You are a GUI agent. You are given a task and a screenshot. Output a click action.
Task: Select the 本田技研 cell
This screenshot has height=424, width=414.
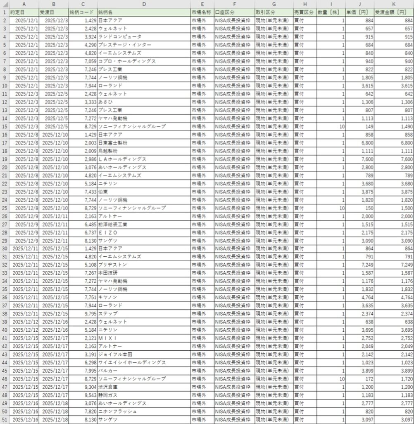[143, 273]
